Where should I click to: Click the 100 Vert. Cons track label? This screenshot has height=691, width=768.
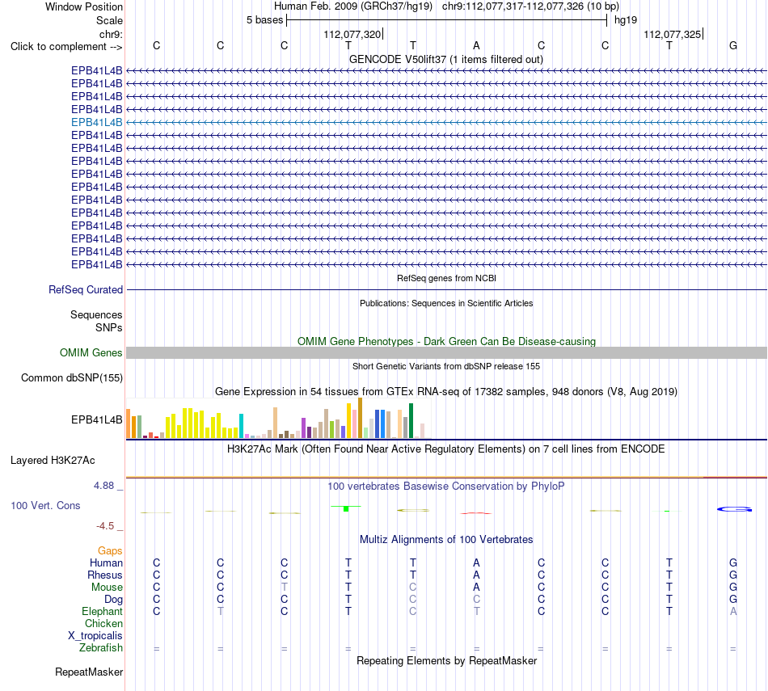(45, 505)
